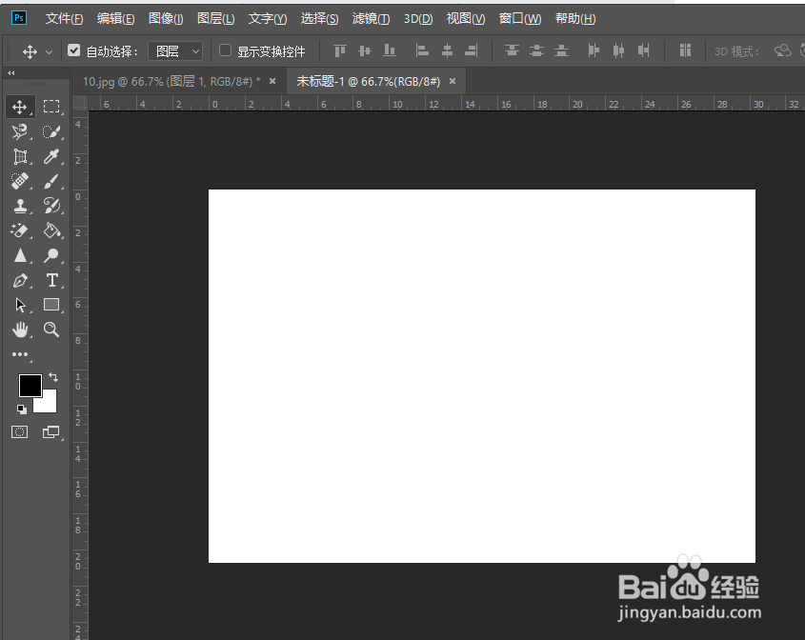Select the Move tool in toolbox
The height and width of the screenshot is (640, 805).
click(19, 107)
